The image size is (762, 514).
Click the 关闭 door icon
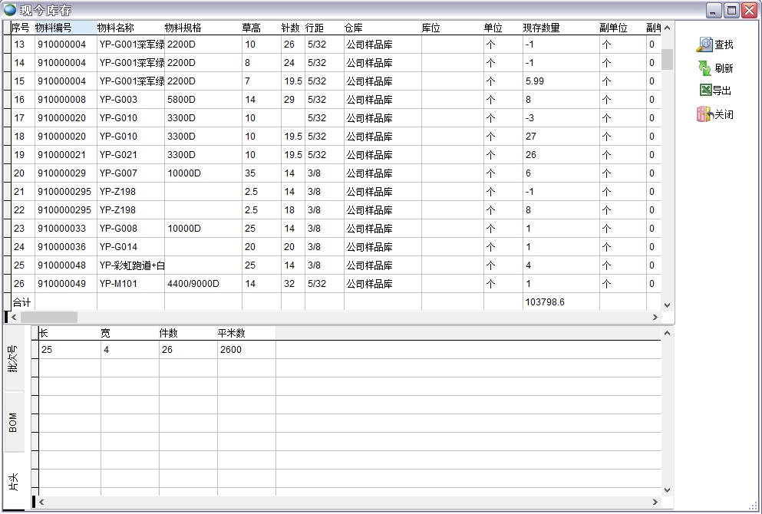(704, 114)
